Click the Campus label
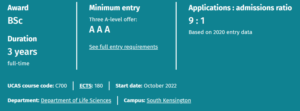The height and width of the screenshot is (111, 300). coord(134,101)
